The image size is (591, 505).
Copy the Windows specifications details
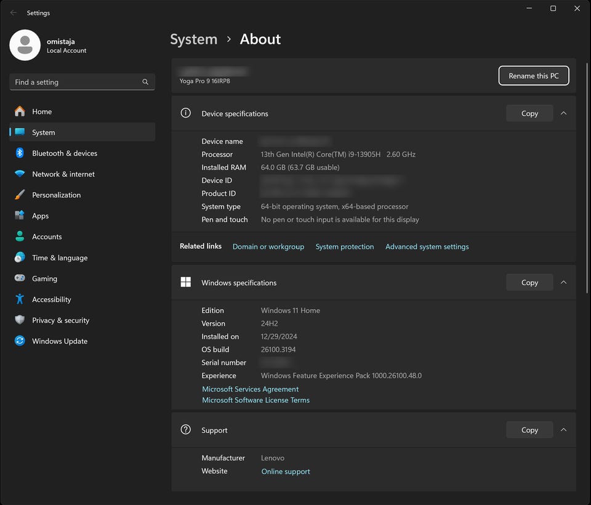529,283
